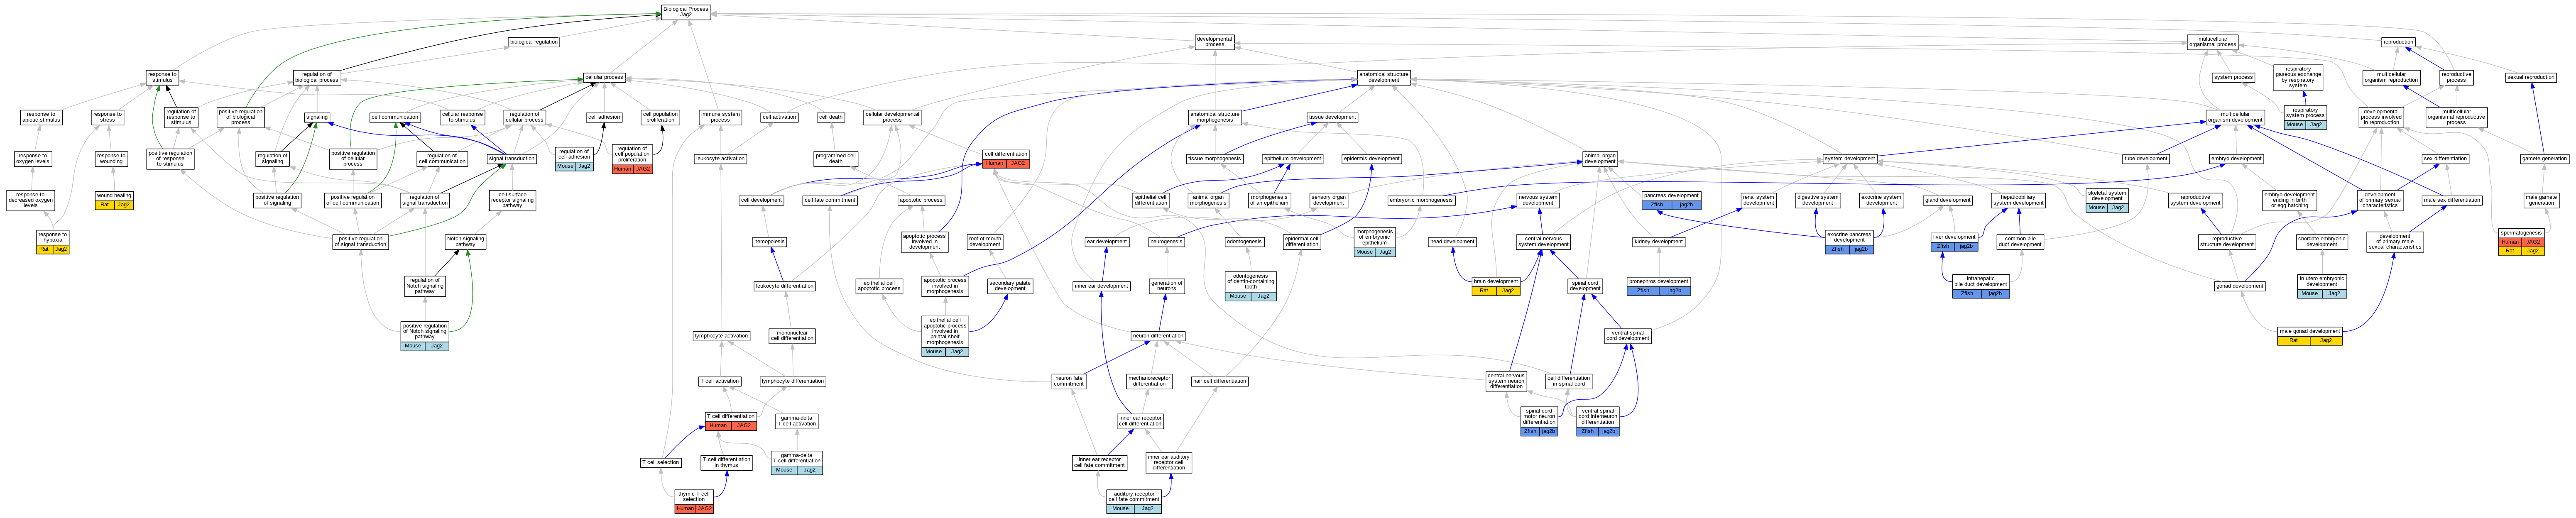Click the respiratory system process node

[x=2304, y=117]
